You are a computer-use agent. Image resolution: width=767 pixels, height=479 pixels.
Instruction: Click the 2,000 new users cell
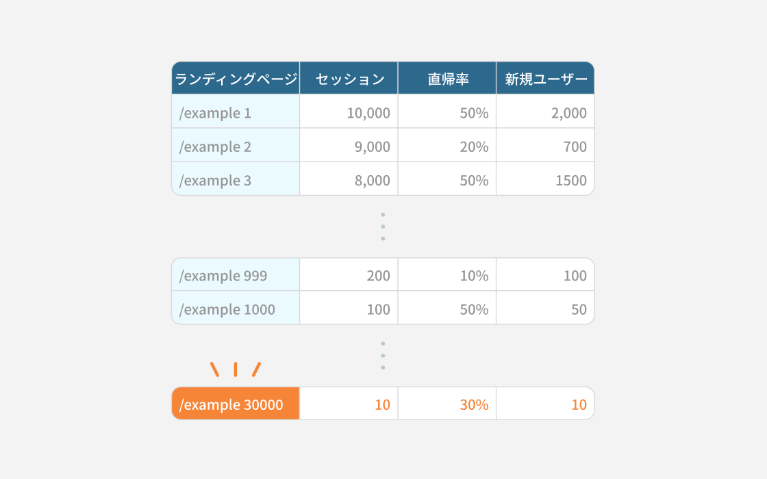click(545, 112)
